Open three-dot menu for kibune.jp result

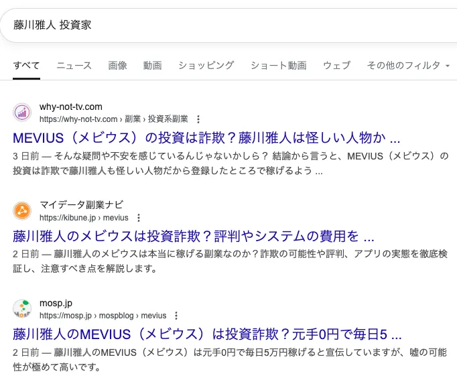pyautogui.click(x=139, y=218)
